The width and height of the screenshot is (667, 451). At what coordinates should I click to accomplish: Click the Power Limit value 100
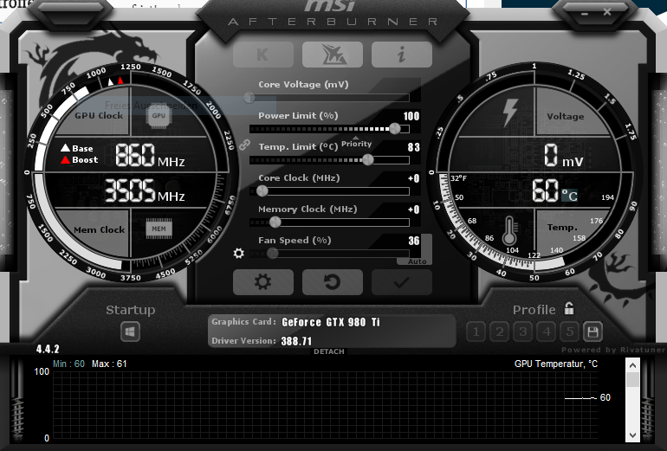click(x=411, y=116)
